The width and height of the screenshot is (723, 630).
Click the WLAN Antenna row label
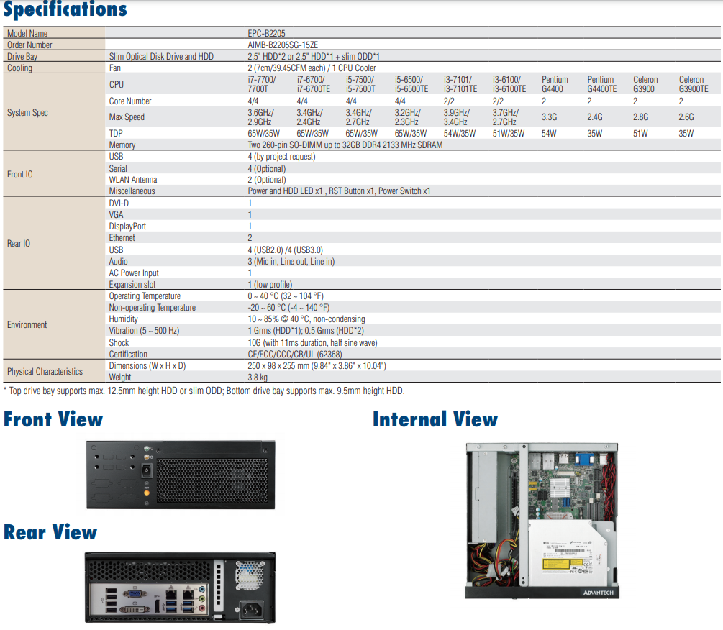133,180
